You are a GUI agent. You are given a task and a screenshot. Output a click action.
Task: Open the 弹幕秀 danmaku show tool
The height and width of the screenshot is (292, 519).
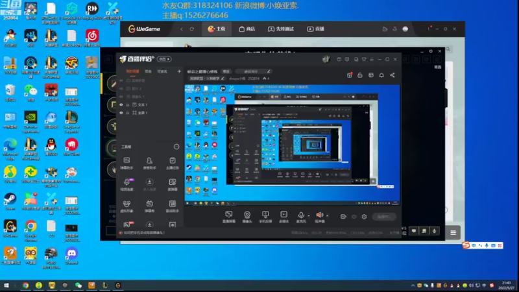(x=149, y=206)
